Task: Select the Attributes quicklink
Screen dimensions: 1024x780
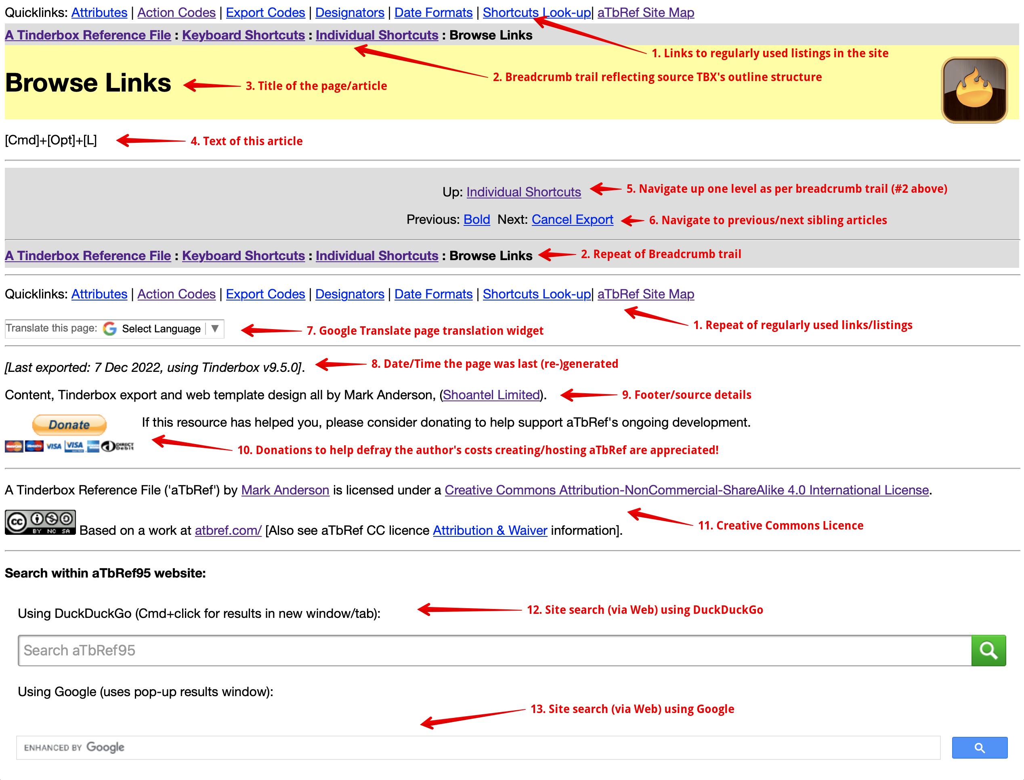Action: tap(98, 11)
